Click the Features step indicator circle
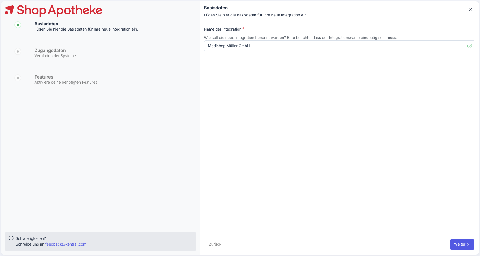This screenshot has width=480, height=256. click(18, 78)
